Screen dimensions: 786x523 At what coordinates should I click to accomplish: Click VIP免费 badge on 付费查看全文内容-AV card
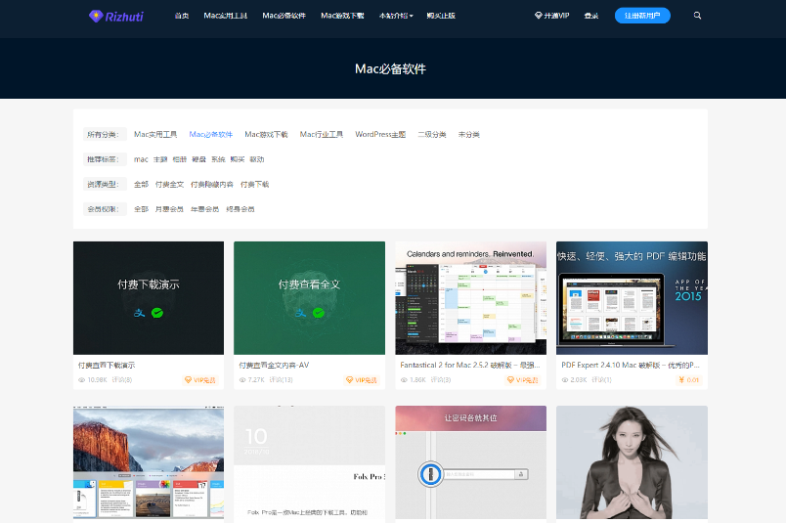click(362, 380)
